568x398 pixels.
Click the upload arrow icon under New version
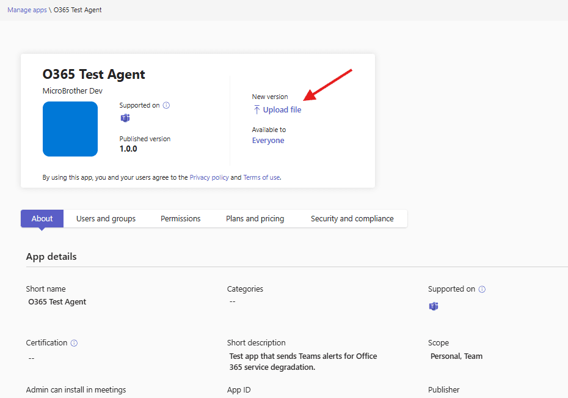[x=257, y=110]
